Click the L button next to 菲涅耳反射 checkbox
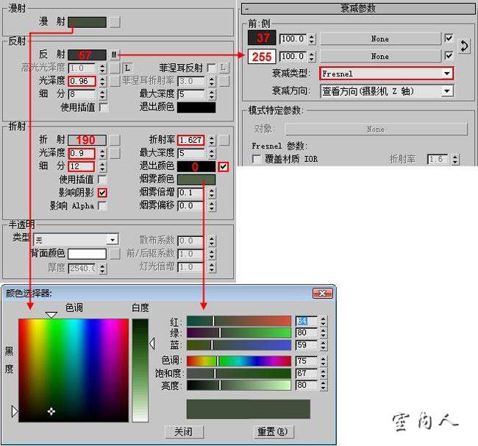Screen dimensions: 478x446 click(224, 68)
